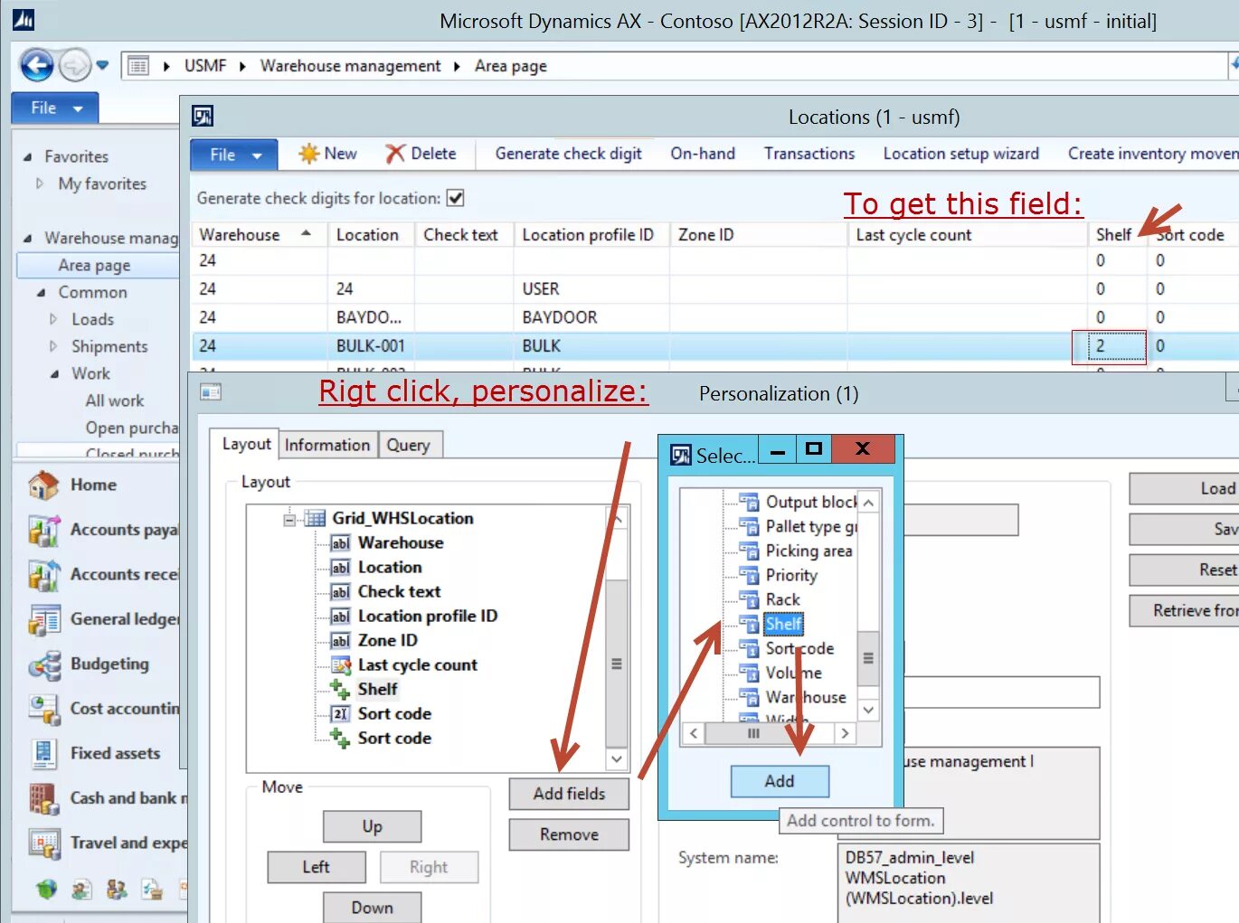This screenshot has width=1239, height=923.
Task: Open the Cost accounting module icon
Action: 43,709
